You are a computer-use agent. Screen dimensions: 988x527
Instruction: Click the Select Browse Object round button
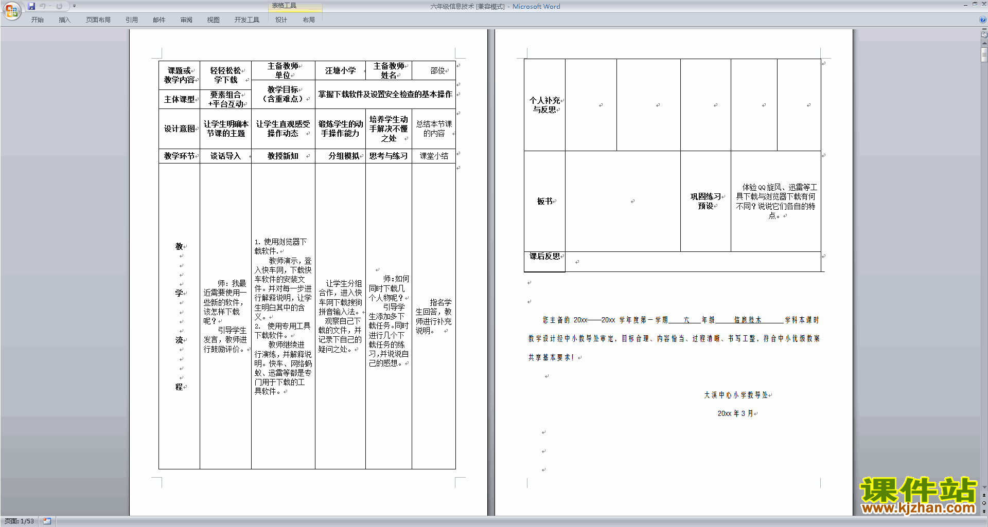(x=984, y=503)
